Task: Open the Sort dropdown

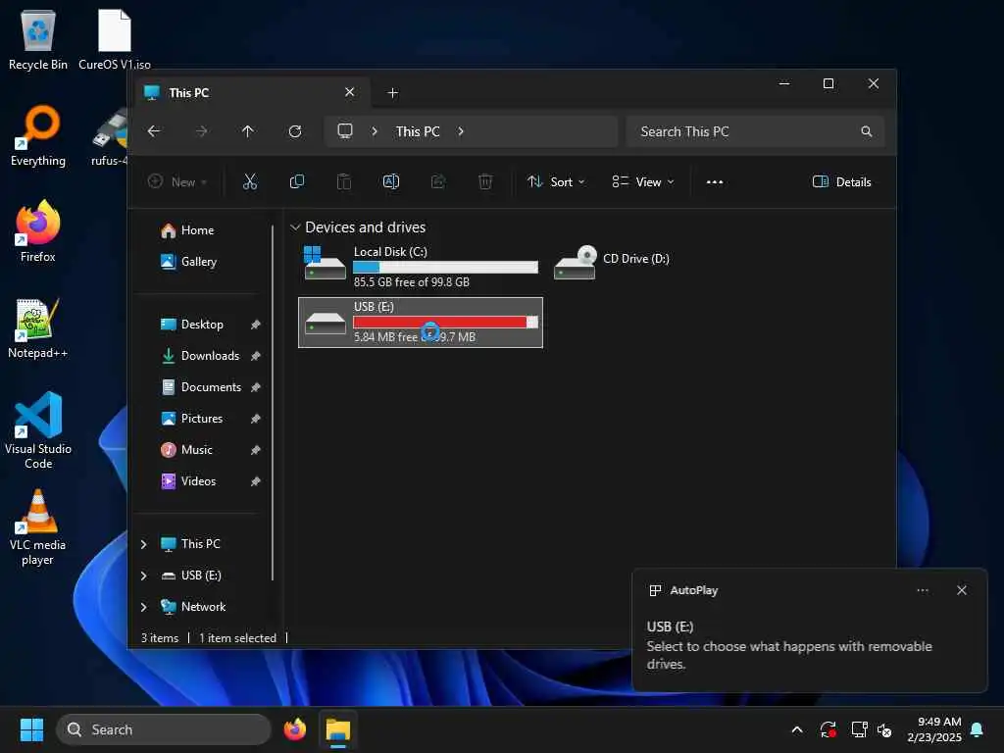Action: [x=555, y=181]
